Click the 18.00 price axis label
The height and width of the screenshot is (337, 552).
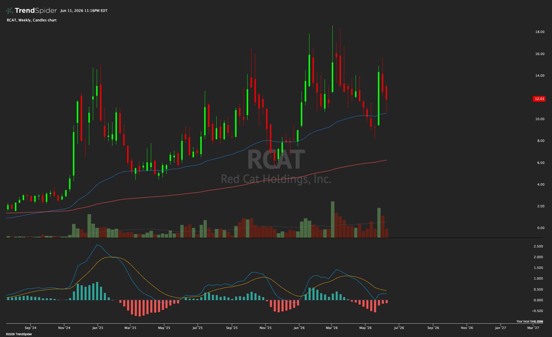(x=540, y=32)
